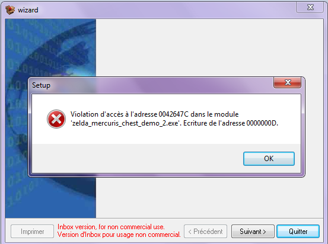The width and height of the screenshot is (328, 244).
Task: Click the address 0042647C in error text
Action: [x=173, y=114]
